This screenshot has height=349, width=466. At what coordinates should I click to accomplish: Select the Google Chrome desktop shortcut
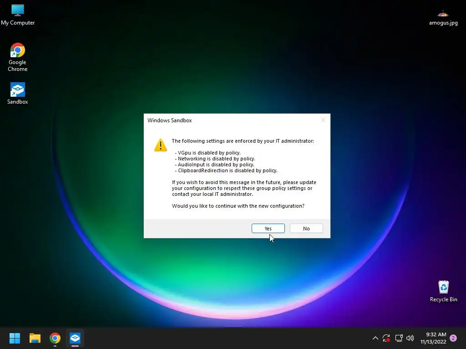tap(18, 57)
